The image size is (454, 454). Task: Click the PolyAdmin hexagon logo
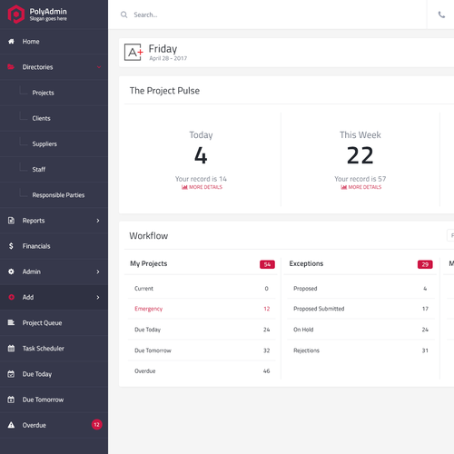coord(16,15)
